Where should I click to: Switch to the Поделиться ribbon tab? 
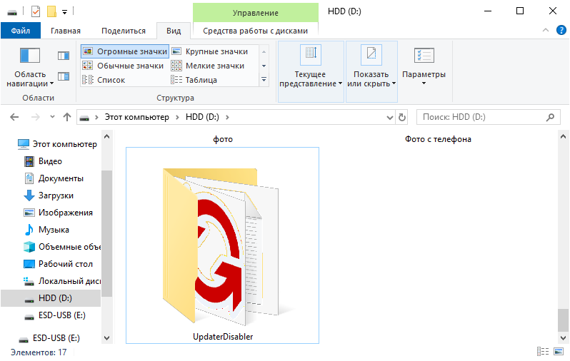[124, 31]
